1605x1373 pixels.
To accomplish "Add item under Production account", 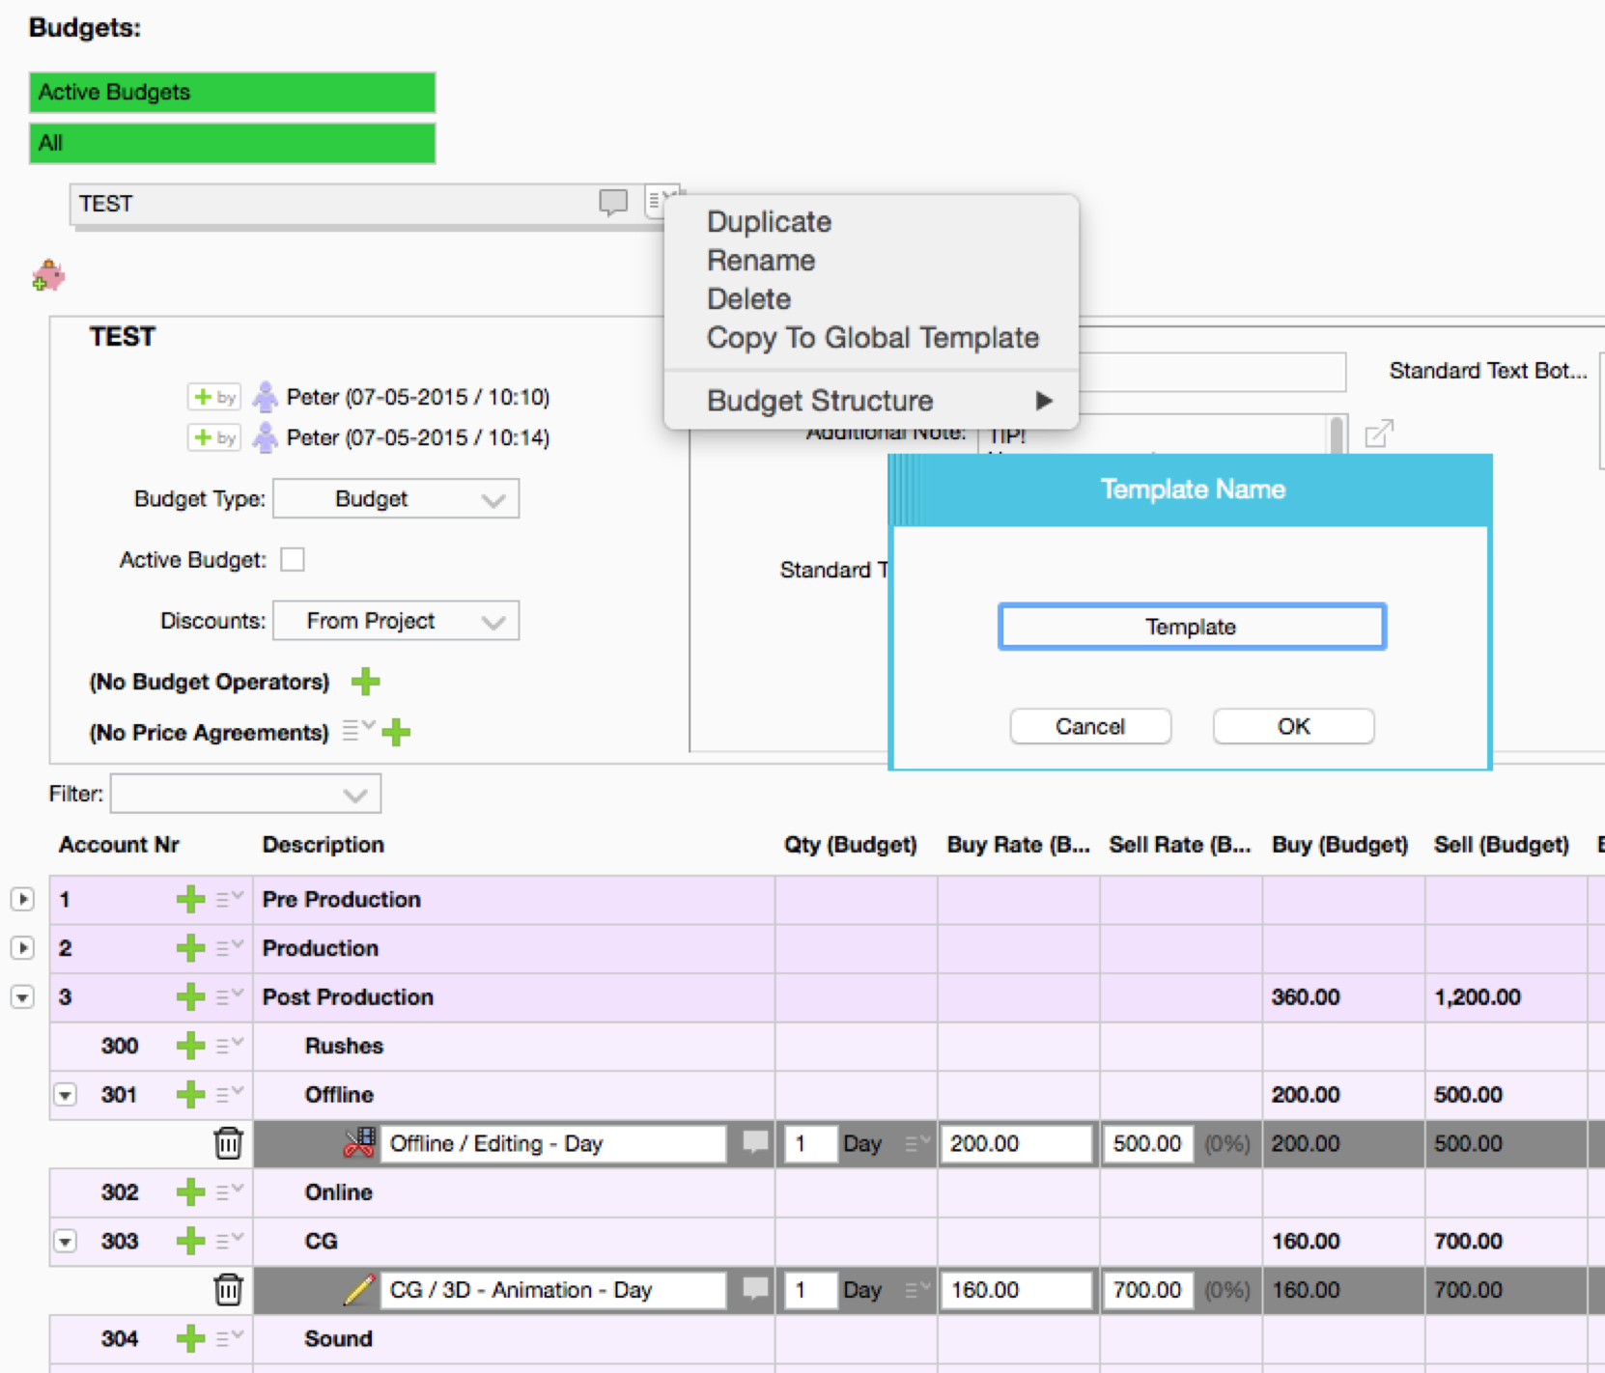I will (190, 948).
